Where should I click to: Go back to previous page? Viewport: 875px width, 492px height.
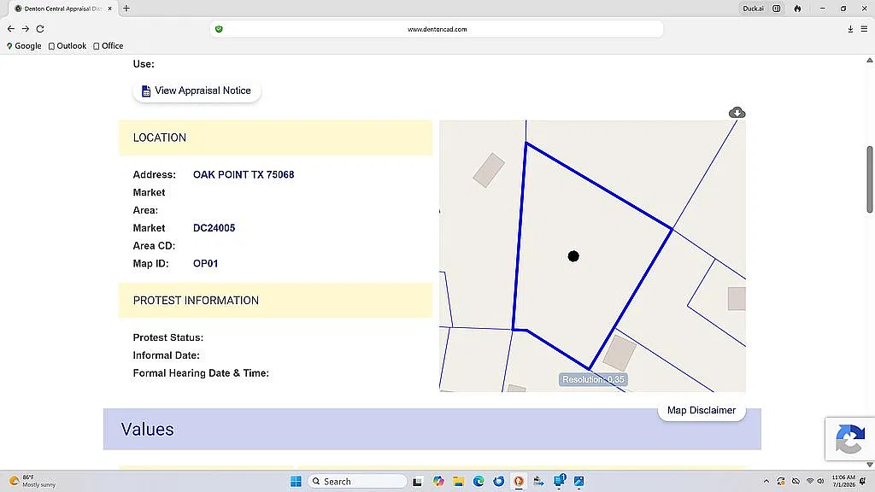click(x=11, y=28)
